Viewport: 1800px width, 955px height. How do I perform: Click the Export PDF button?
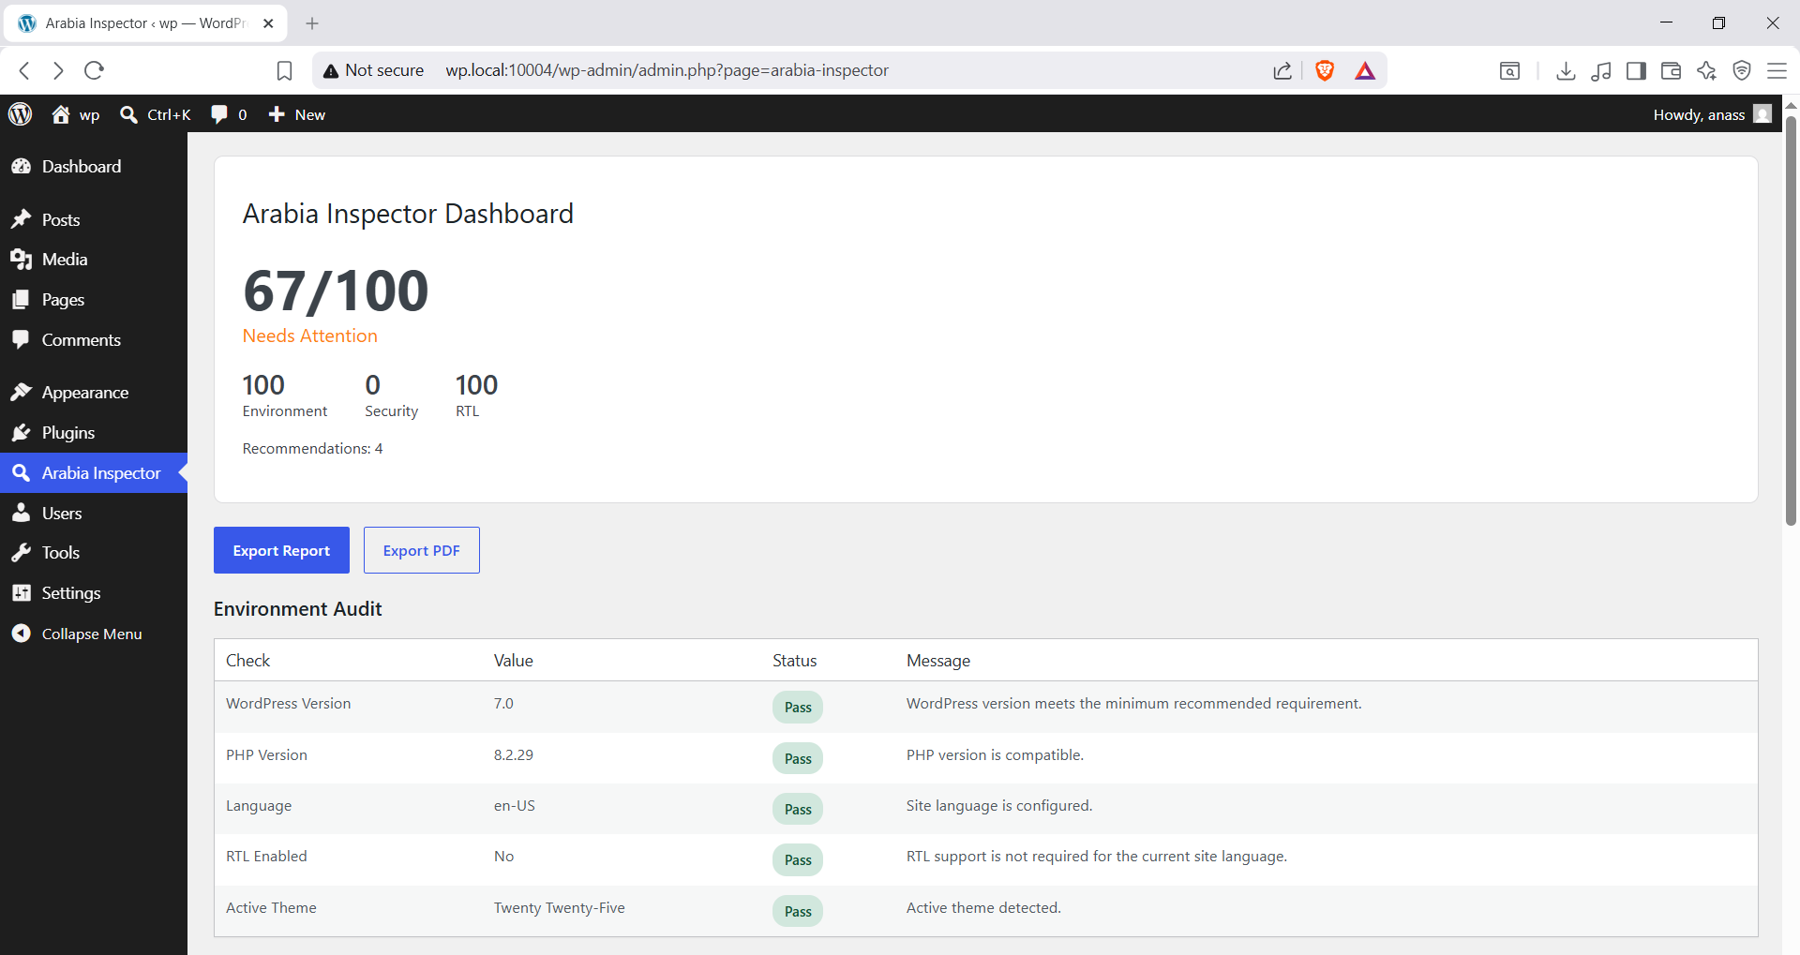(x=421, y=550)
